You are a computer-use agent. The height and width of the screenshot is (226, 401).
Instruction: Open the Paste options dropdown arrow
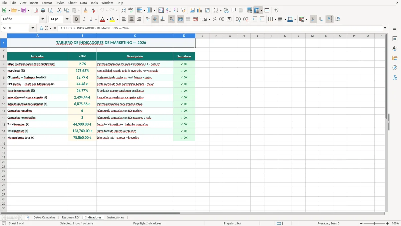pos(79,10)
